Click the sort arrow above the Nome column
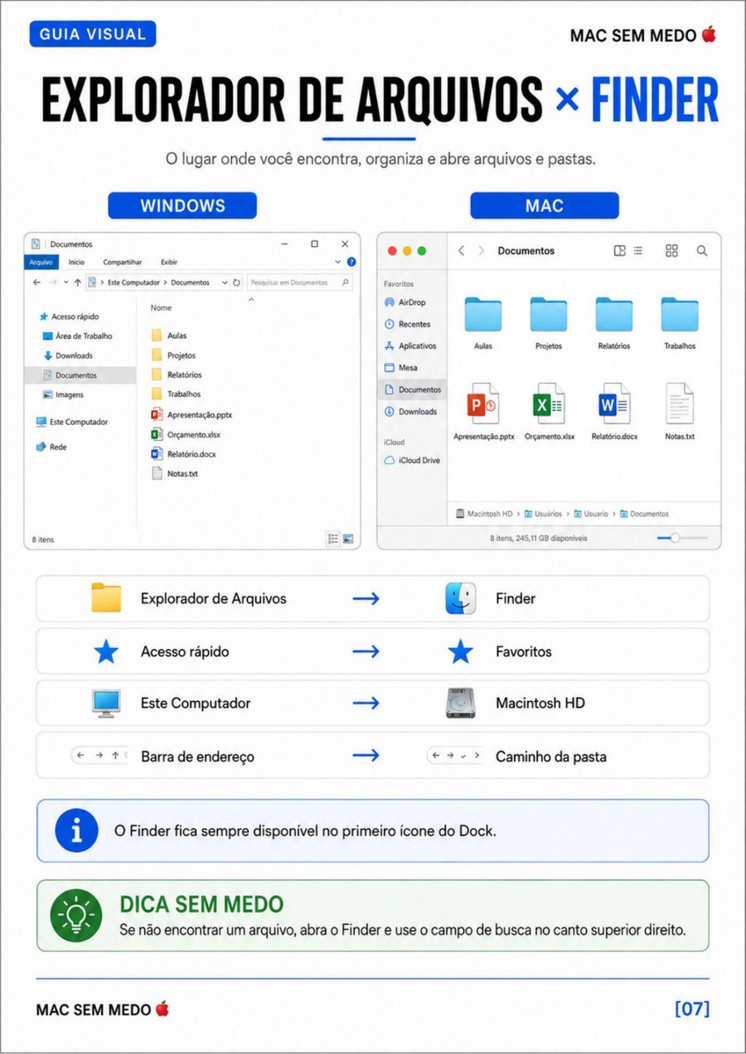Viewport: 746px width, 1054px height. tap(252, 299)
